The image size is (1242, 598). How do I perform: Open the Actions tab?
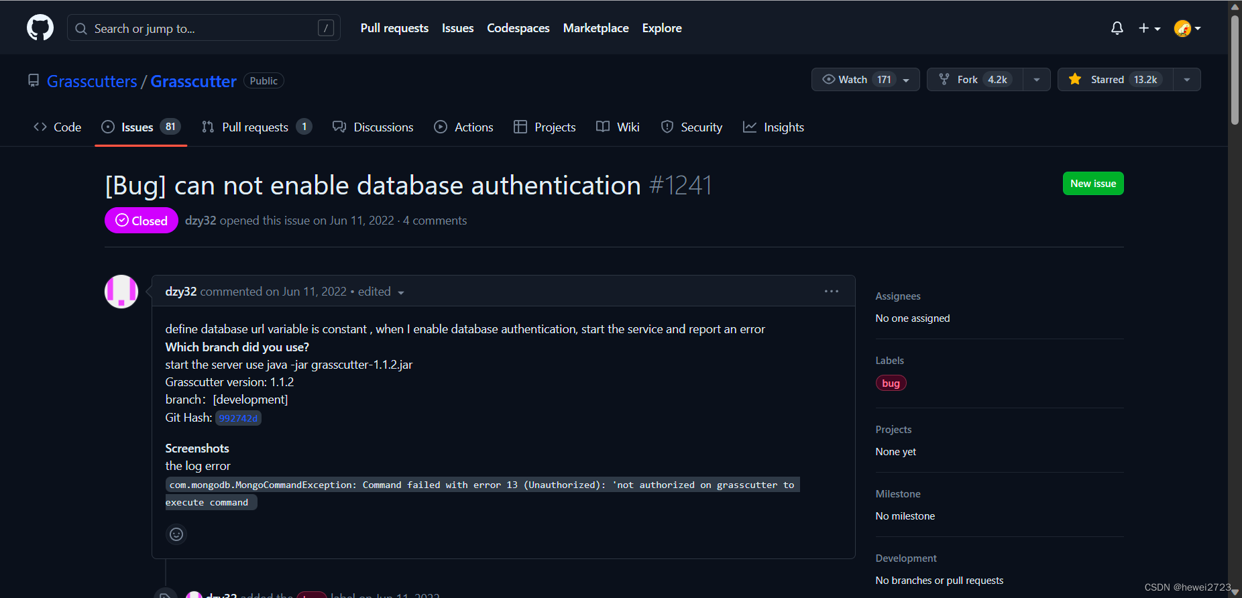(463, 127)
